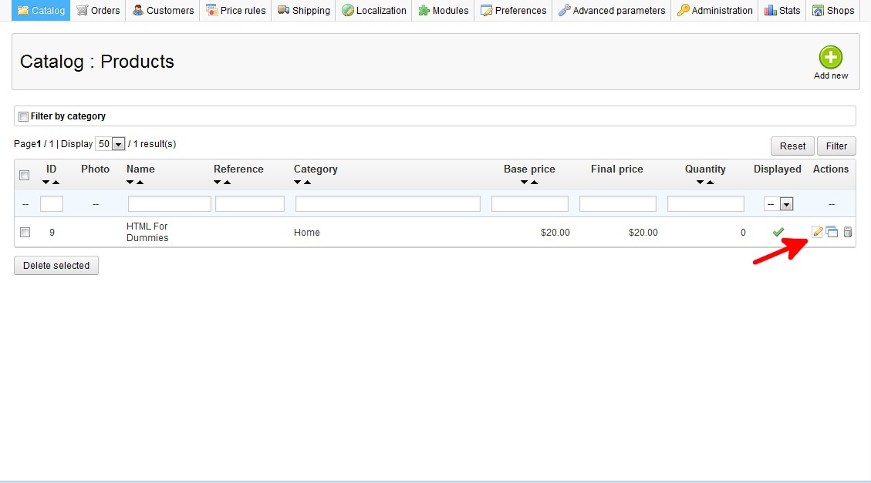
Task: Sort ID column descending arrow
Action: (x=46, y=183)
